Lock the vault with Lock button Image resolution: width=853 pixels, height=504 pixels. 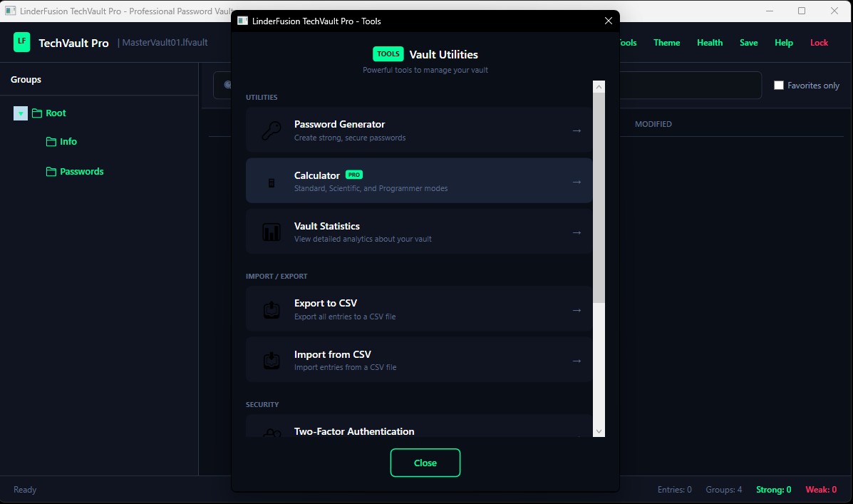[819, 43]
